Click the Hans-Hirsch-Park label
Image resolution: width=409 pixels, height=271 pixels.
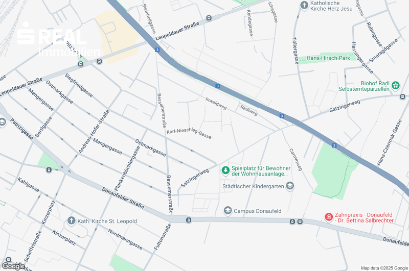pos(328,58)
